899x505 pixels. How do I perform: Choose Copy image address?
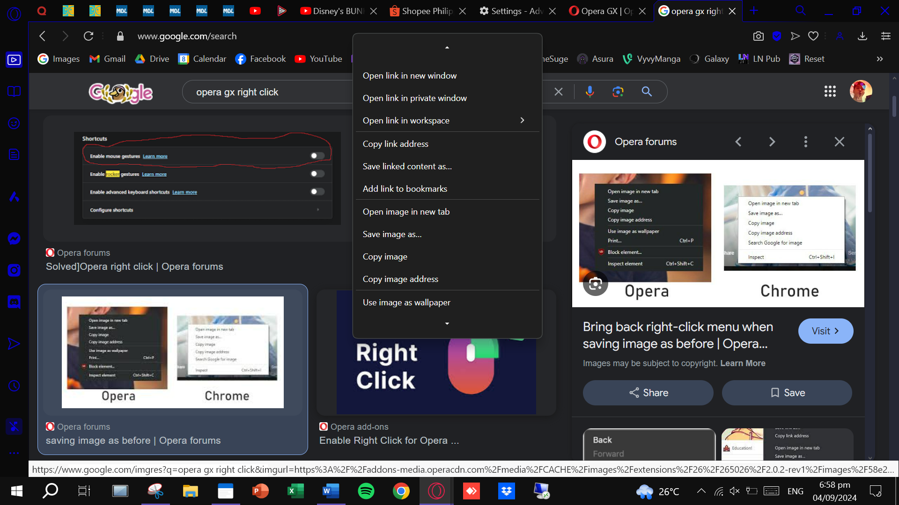tap(447, 279)
